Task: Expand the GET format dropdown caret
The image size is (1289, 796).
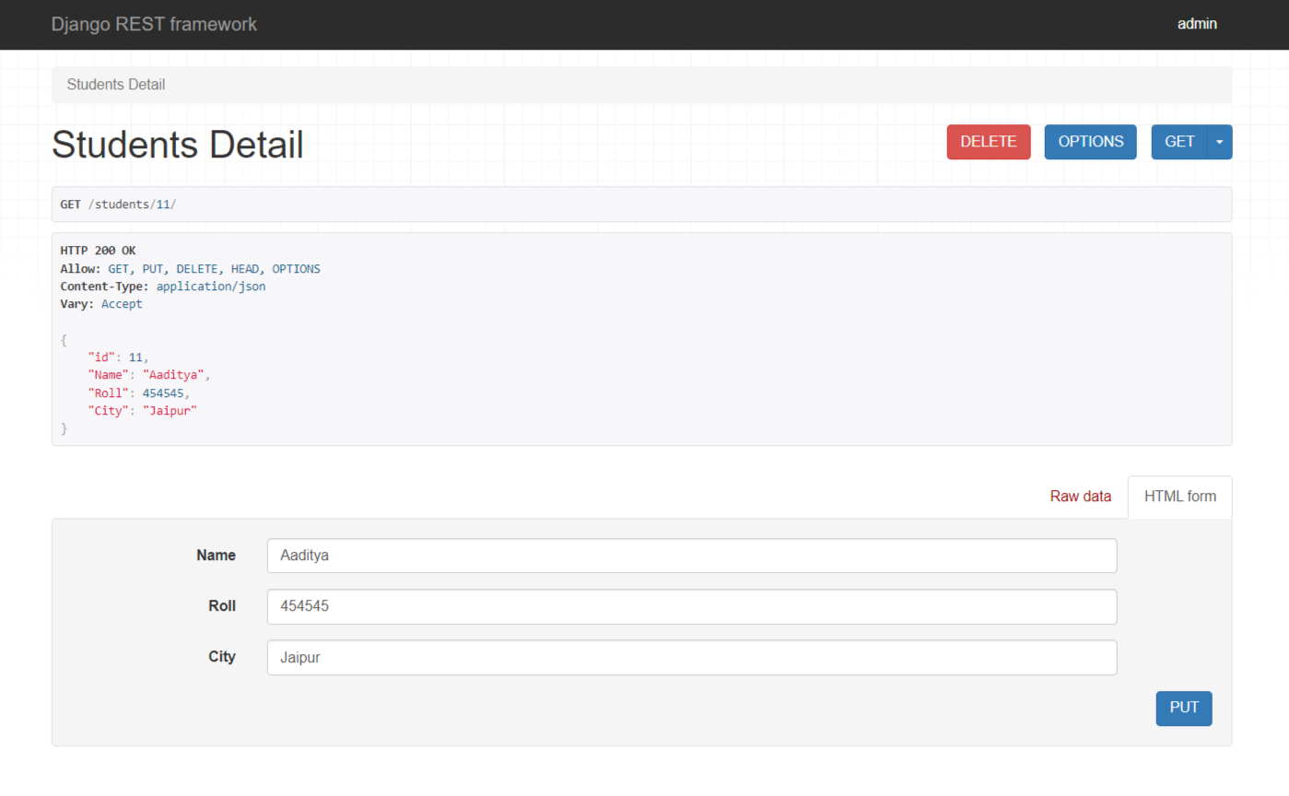Action: 1220,142
